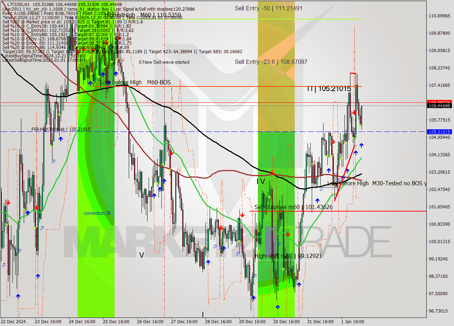This screenshot has height=326, width=454.
Task: Click the blue 'correction 38' text
Action: tap(97, 213)
